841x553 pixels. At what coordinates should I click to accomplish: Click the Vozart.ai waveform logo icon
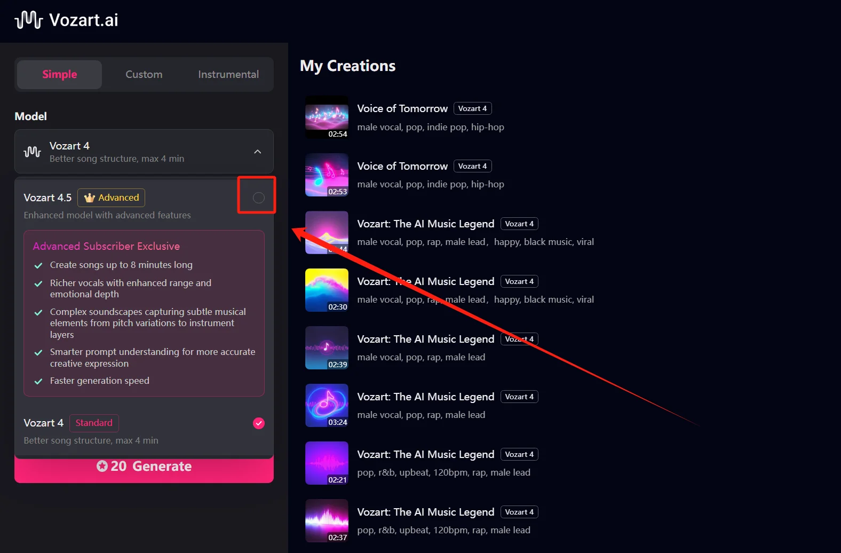tap(29, 20)
